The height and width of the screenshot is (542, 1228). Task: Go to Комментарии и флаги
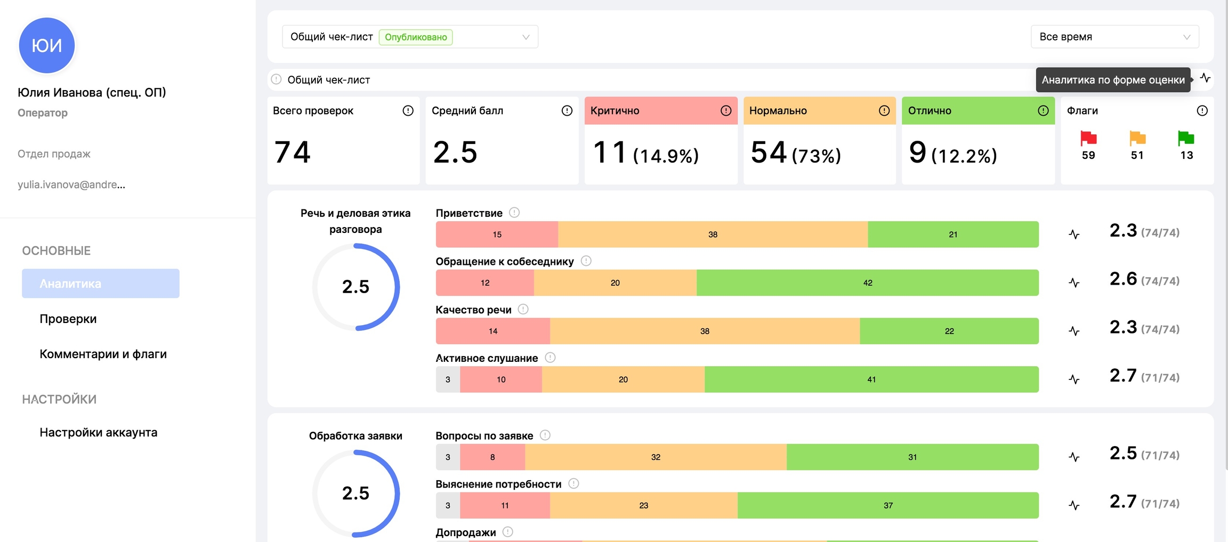[103, 354]
